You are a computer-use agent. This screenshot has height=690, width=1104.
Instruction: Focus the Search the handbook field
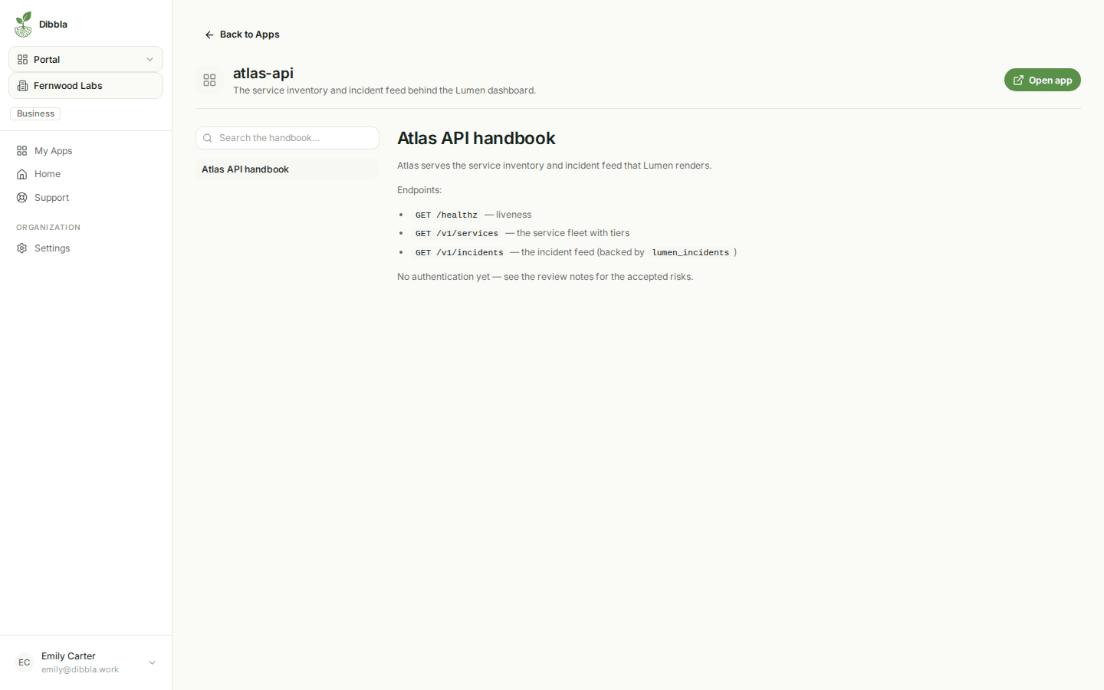pyautogui.click(x=287, y=138)
